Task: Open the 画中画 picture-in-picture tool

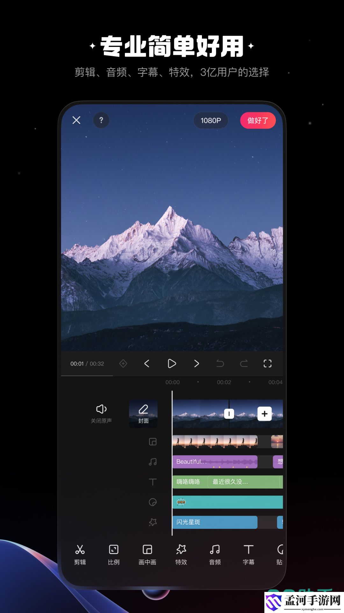Action: tap(147, 555)
